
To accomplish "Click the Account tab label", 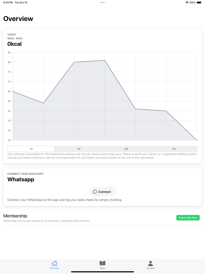I will [150, 268].
